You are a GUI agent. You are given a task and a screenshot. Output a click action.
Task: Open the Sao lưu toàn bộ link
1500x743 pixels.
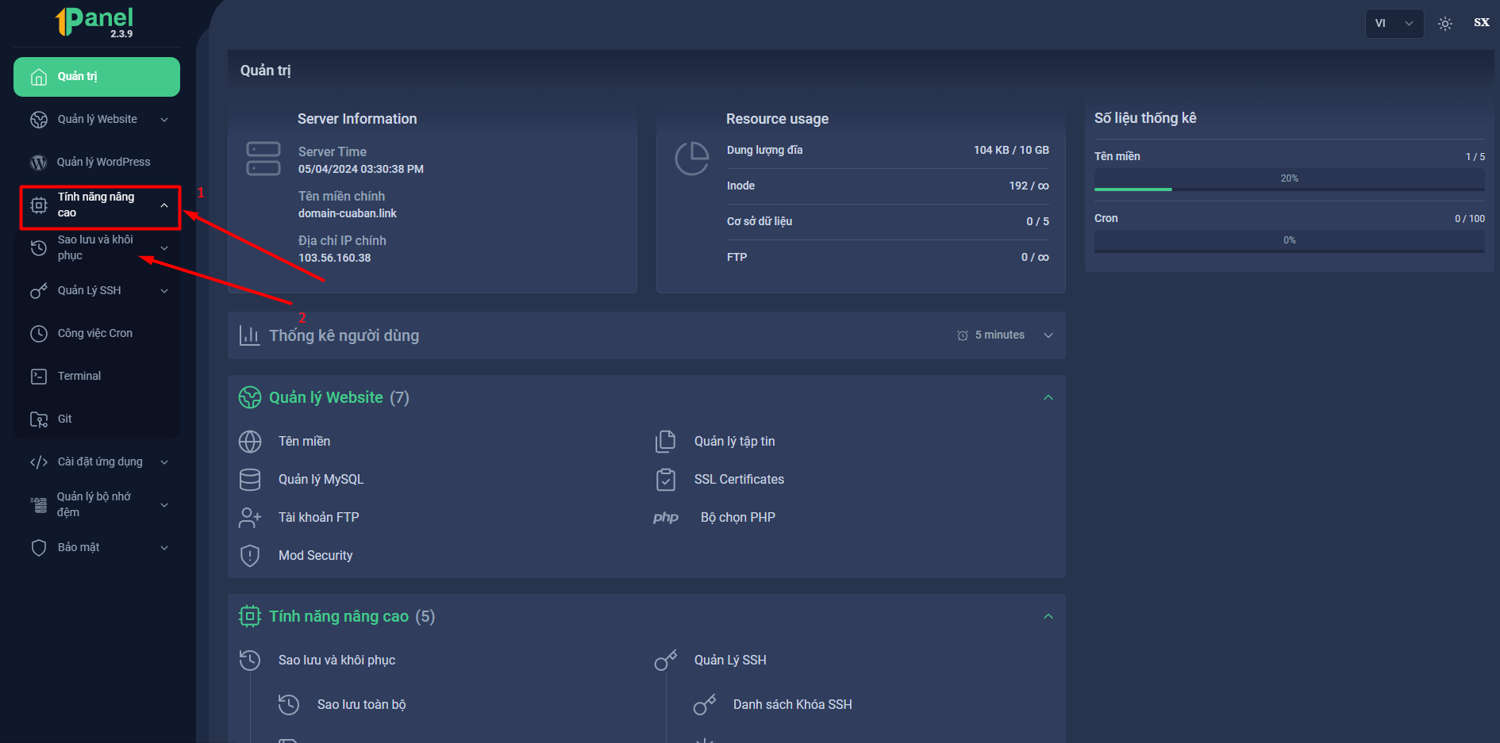click(361, 704)
